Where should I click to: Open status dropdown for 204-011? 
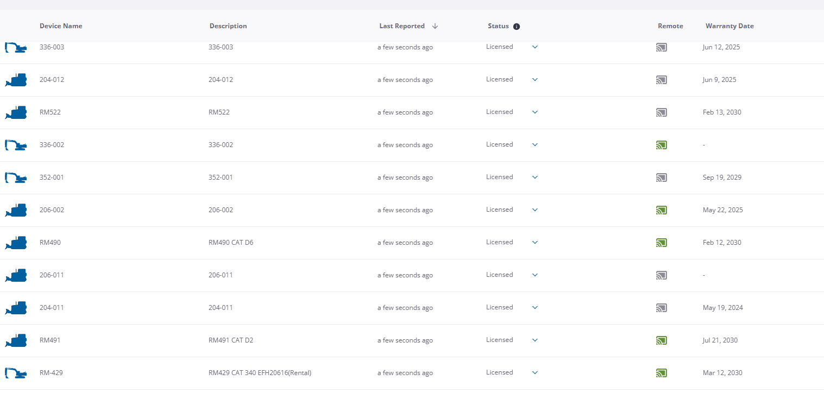coord(535,308)
